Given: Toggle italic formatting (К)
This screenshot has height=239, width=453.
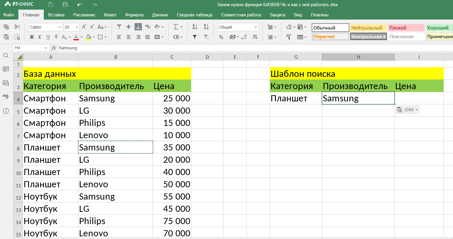Looking at the screenshot, I should [x=40, y=37].
